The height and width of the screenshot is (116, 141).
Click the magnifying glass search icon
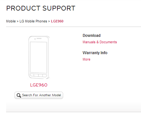[19, 95]
